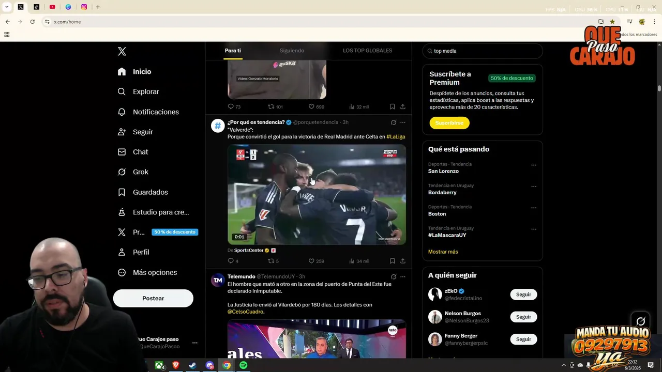This screenshot has width=662, height=372.
Task: Reload the browser page
Action: tap(32, 22)
